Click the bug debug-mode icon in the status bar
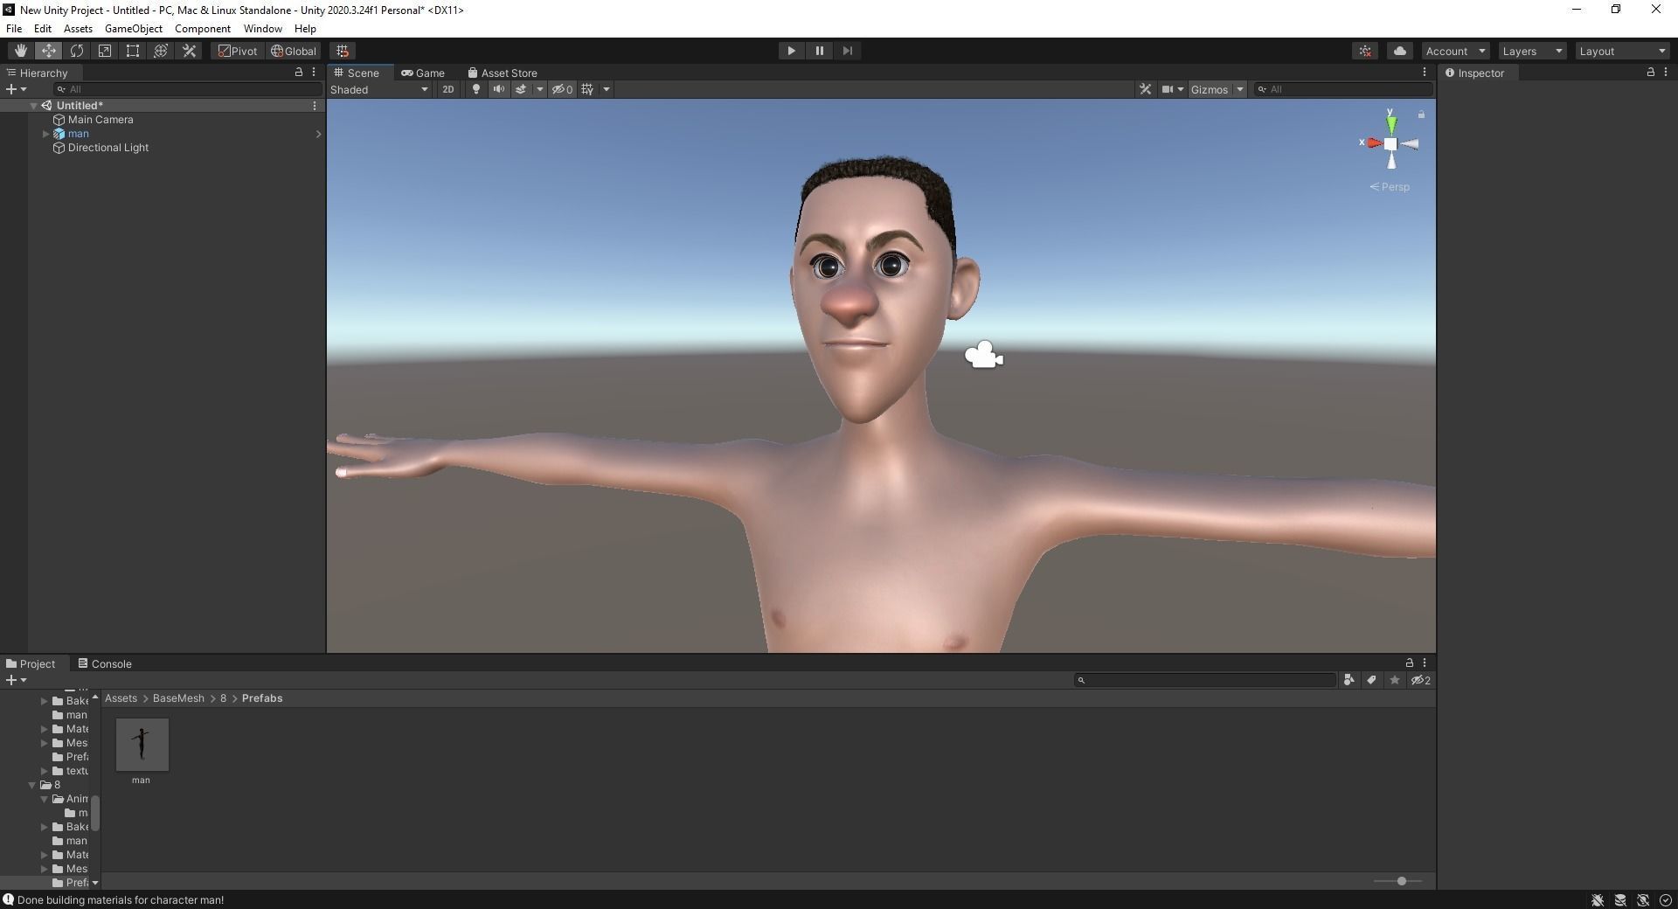This screenshot has width=1678, height=909. (x=1597, y=900)
